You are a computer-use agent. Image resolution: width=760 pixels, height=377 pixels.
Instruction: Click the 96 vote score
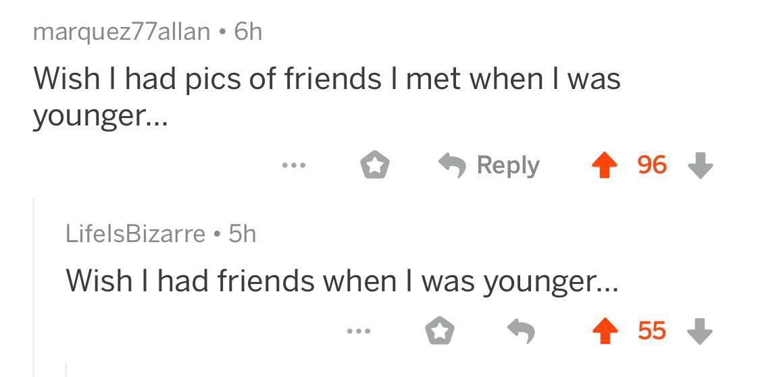(652, 165)
